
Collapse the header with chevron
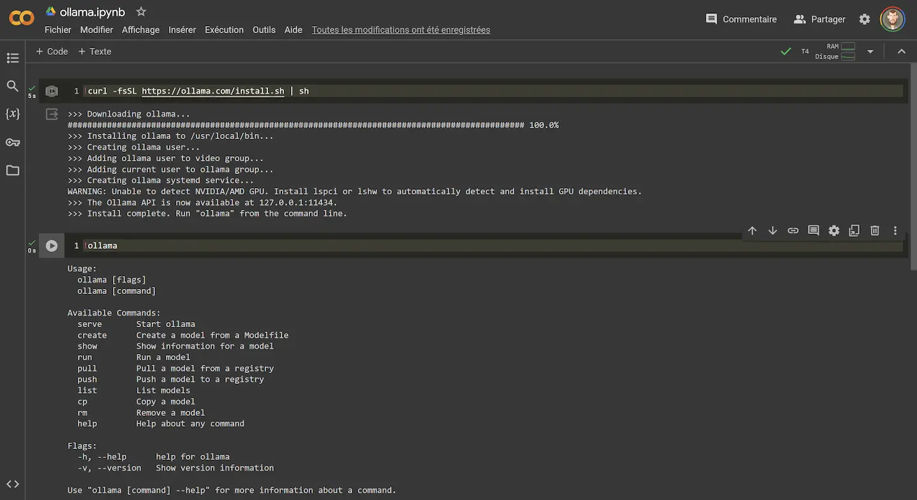pos(902,52)
